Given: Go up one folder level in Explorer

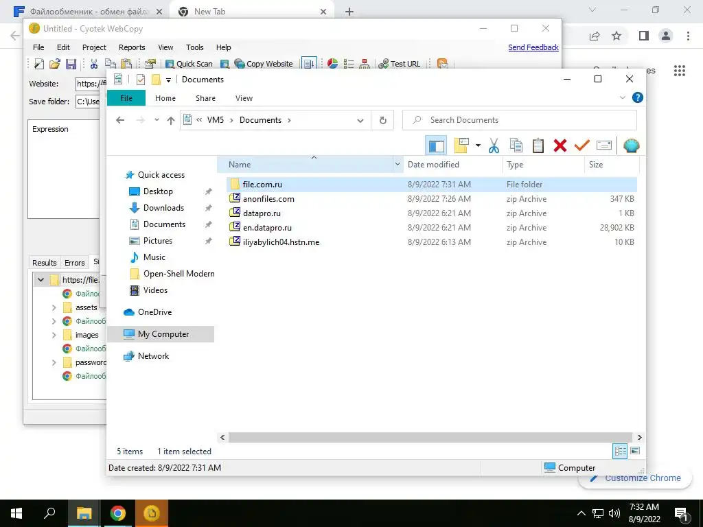Looking at the screenshot, I should click(170, 120).
